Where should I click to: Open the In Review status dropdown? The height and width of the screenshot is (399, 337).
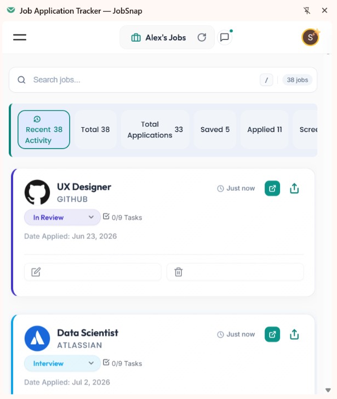(x=62, y=217)
